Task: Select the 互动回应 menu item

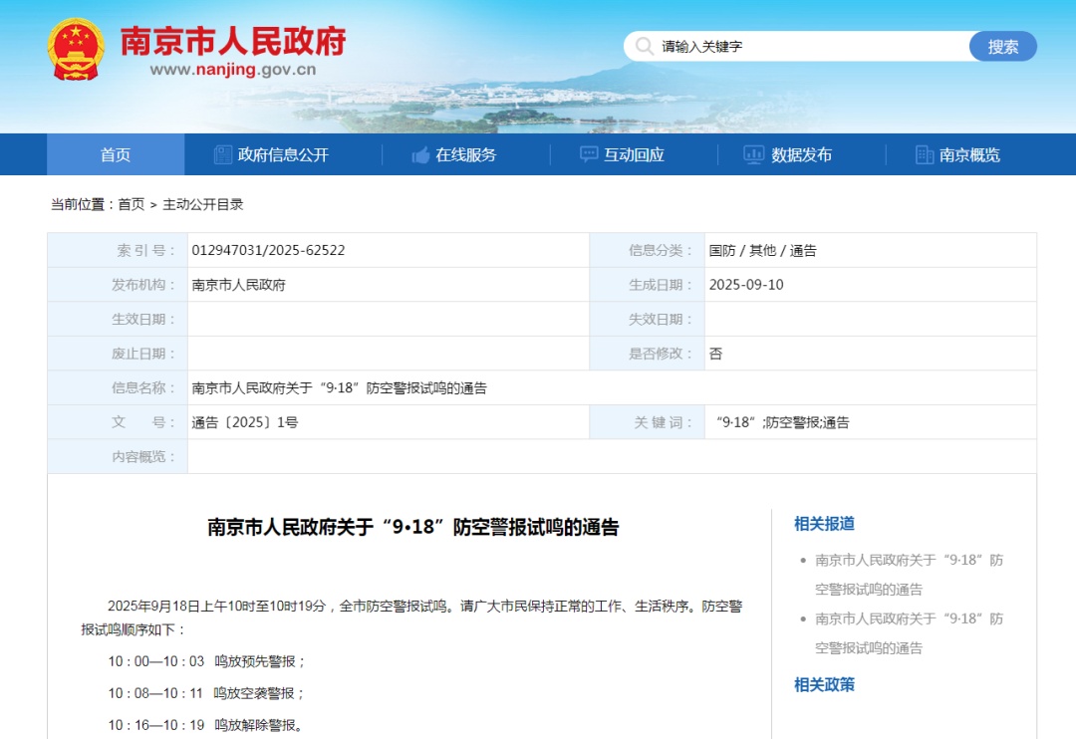Action: pyautogui.click(x=634, y=154)
